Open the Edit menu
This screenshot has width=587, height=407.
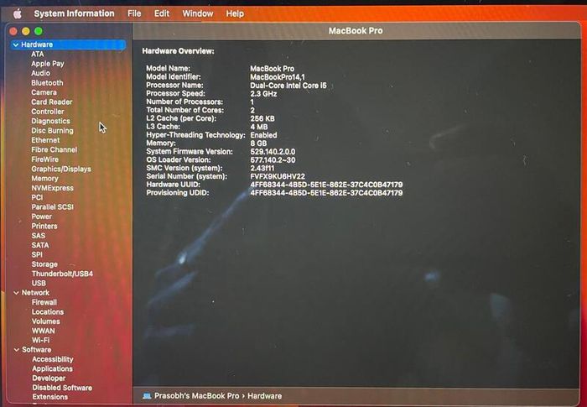pyautogui.click(x=162, y=13)
